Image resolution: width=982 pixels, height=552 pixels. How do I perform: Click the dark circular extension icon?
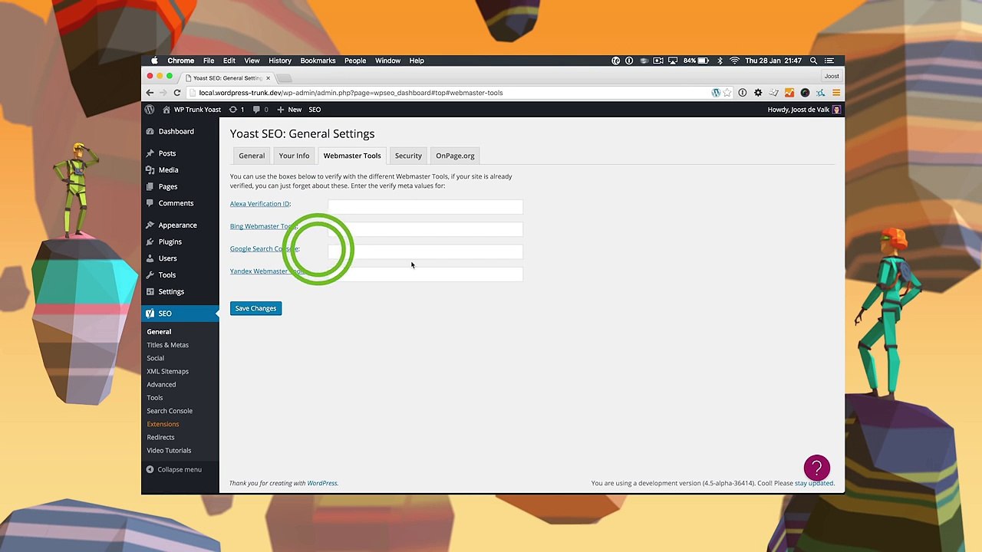coord(805,93)
